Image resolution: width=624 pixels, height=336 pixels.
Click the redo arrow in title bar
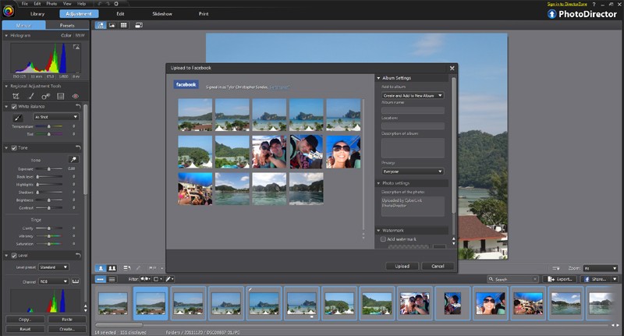[x=108, y=4]
